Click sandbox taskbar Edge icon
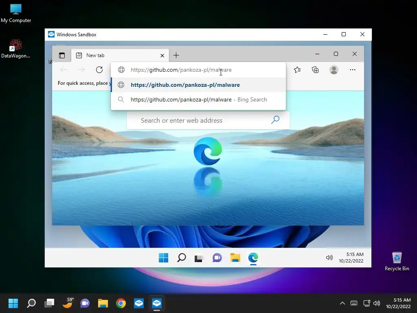 (253, 258)
